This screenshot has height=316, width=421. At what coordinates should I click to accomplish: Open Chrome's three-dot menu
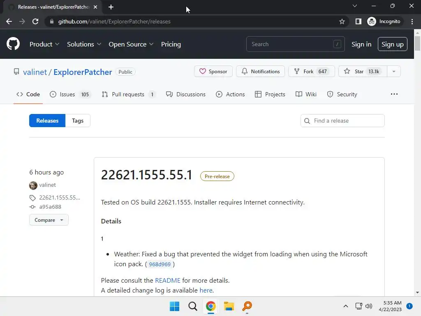(412, 21)
